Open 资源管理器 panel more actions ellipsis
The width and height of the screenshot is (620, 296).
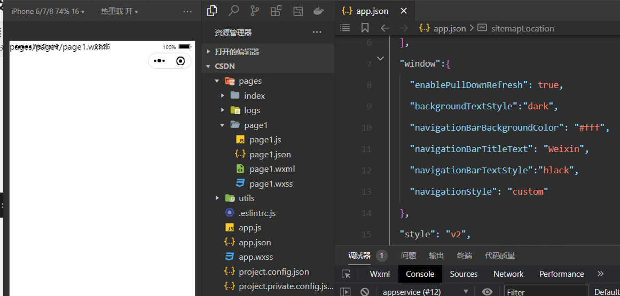coord(317,33)
